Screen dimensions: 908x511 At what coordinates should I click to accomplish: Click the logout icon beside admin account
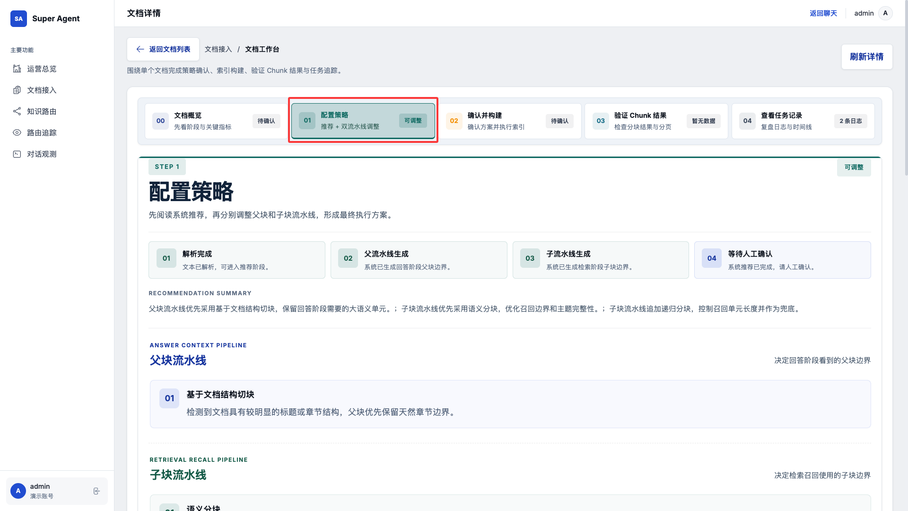point(96,491)
